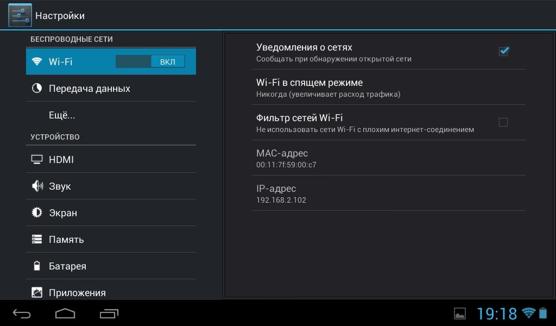The width and height of the screenshot is (556, 326).
Task: Switch off the Wi-Fi ВКЛ toggle
Action: pos(150,61)
